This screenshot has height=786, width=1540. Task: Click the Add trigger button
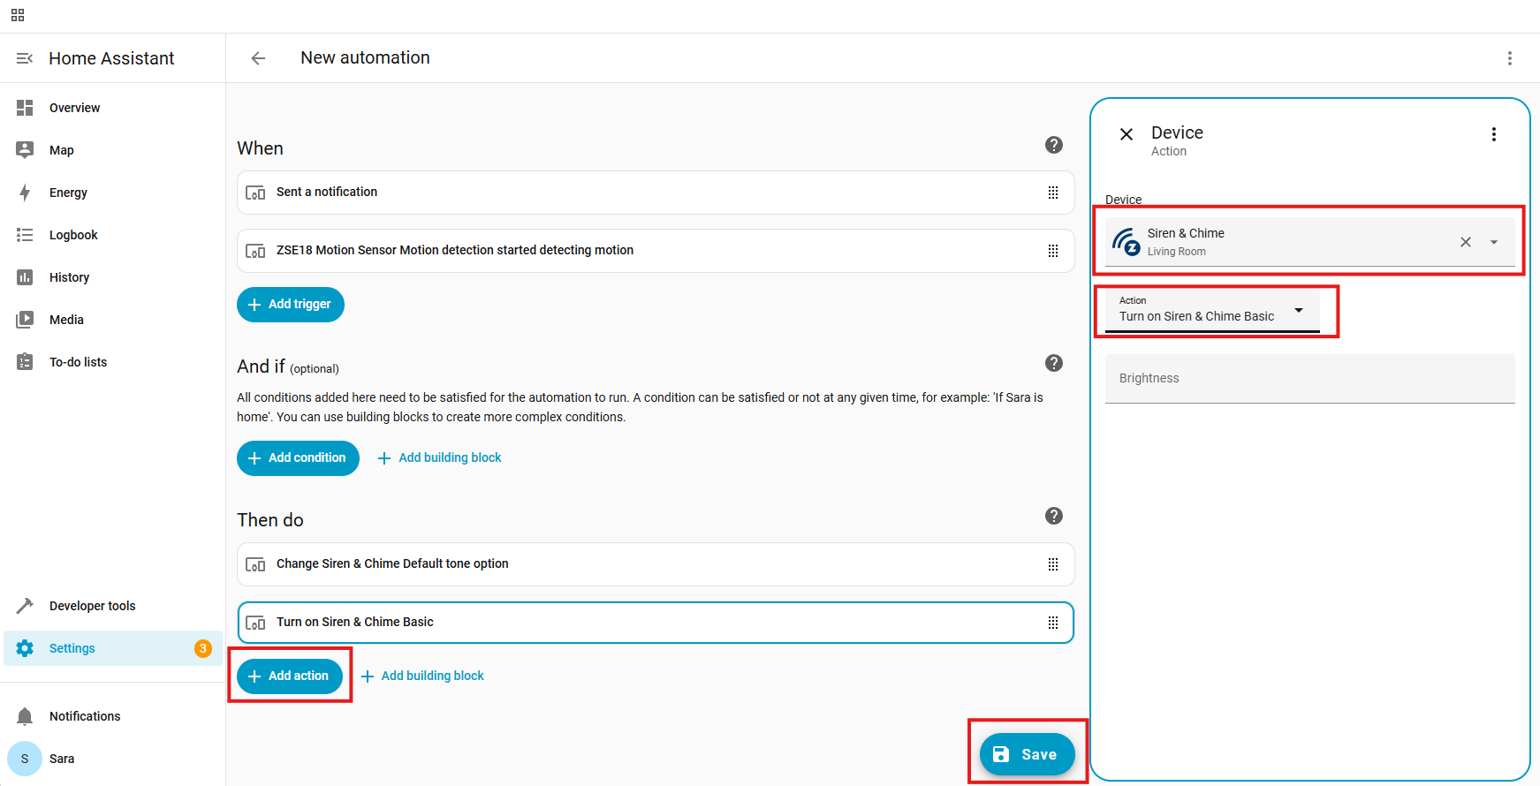(291, 305)
